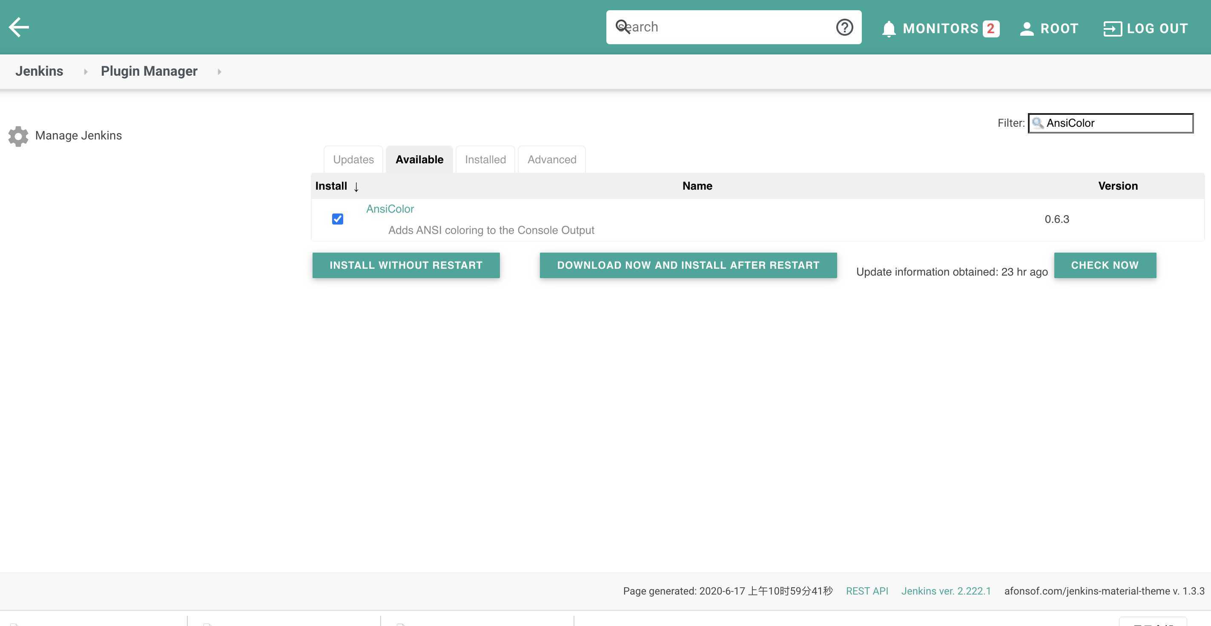The image size is (1211, 626).
Task: Click Install Without Restart button
Action: tap(406, 265)
